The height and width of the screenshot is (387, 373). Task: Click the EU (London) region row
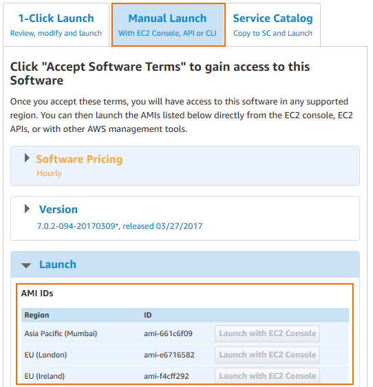[x=185, y=355]
